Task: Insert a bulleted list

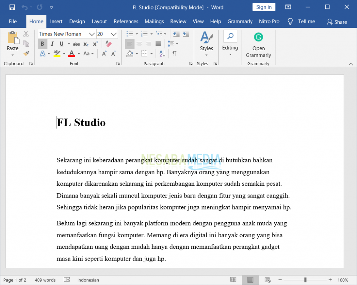Action: tap(130, 34)
